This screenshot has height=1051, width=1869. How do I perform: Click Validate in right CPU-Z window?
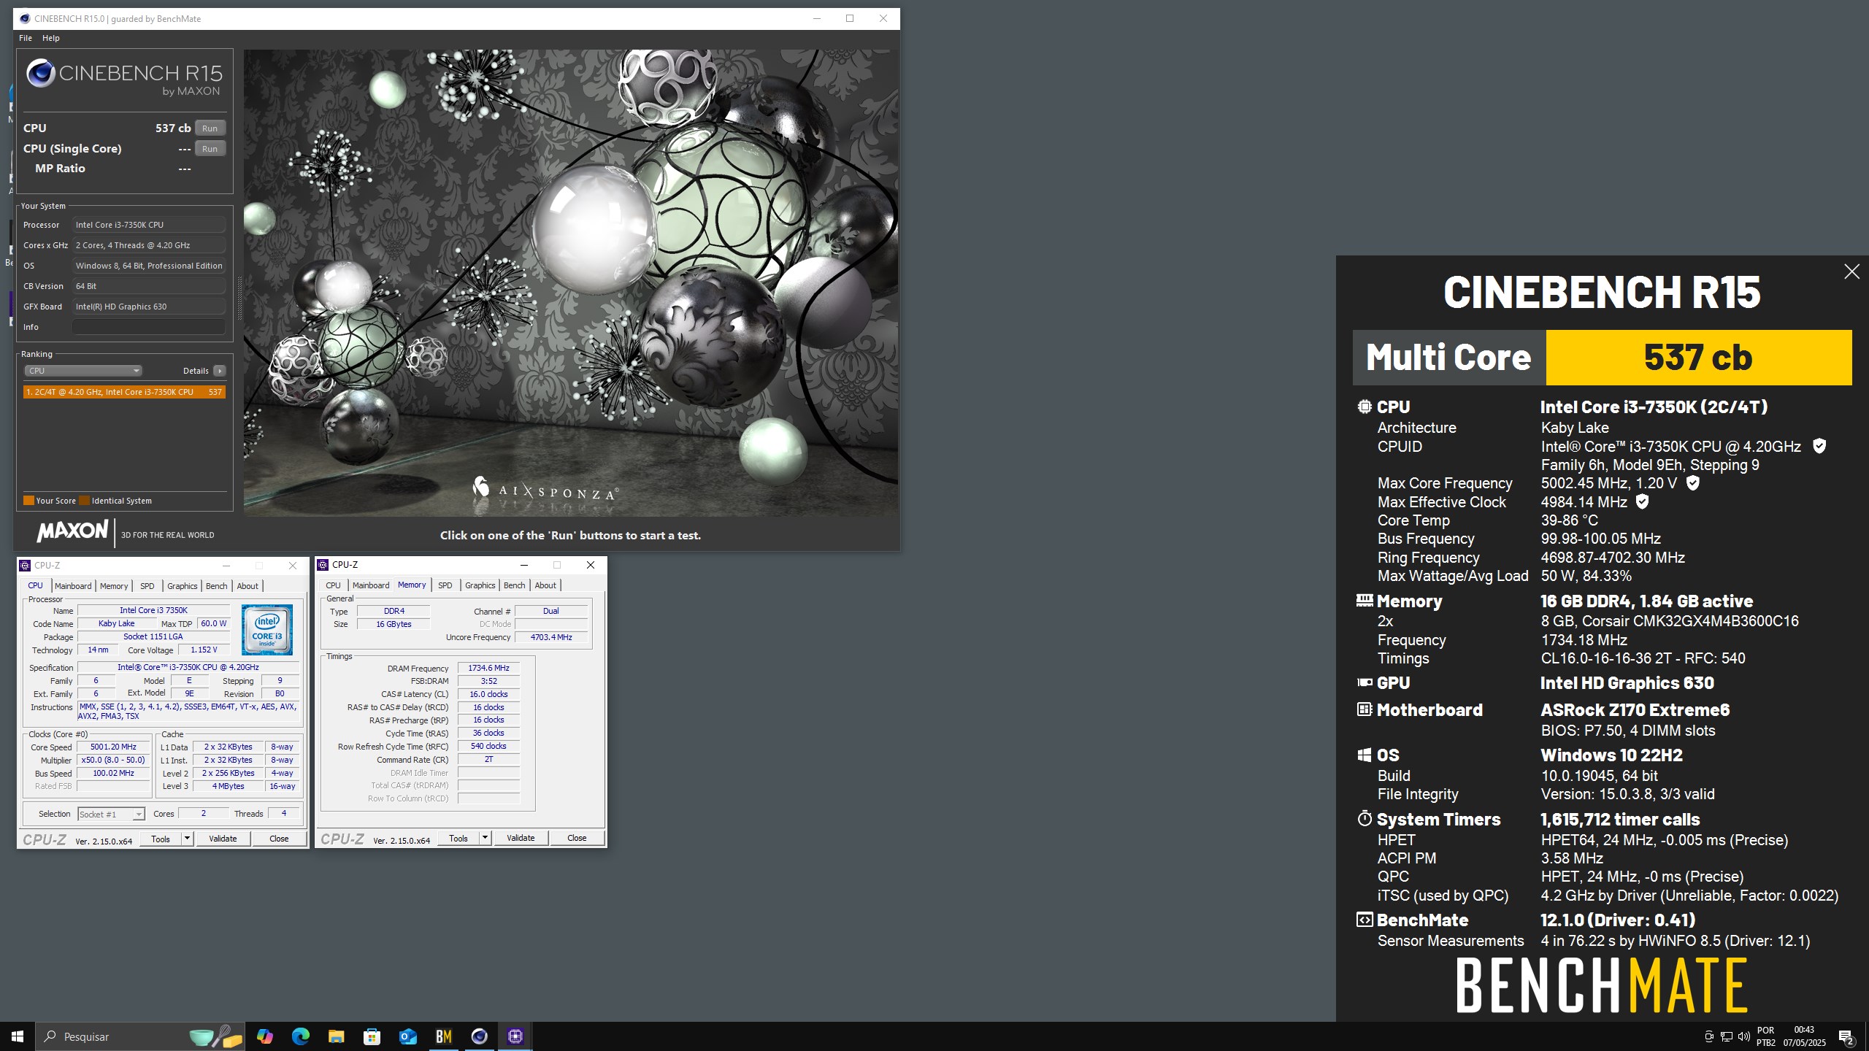point(521,838)
